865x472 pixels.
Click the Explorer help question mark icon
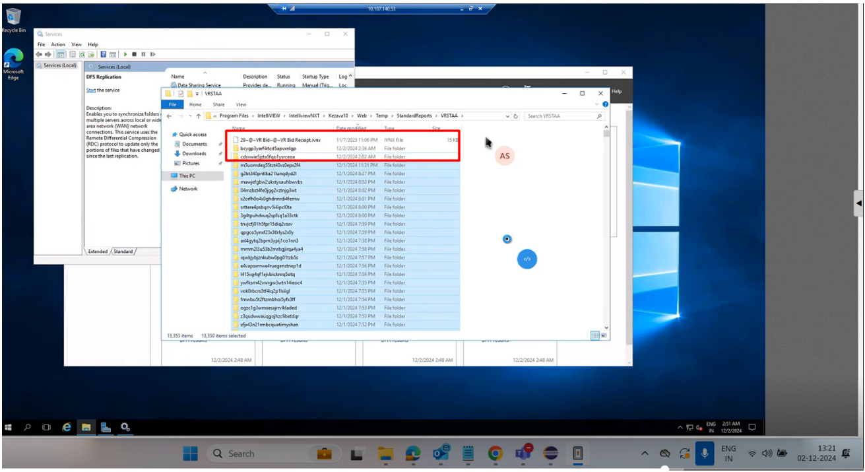coord(605,104)
